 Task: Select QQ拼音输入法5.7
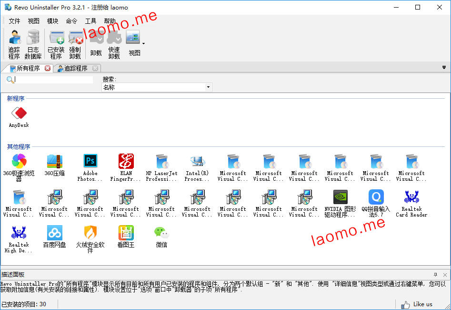pos(376,203)
